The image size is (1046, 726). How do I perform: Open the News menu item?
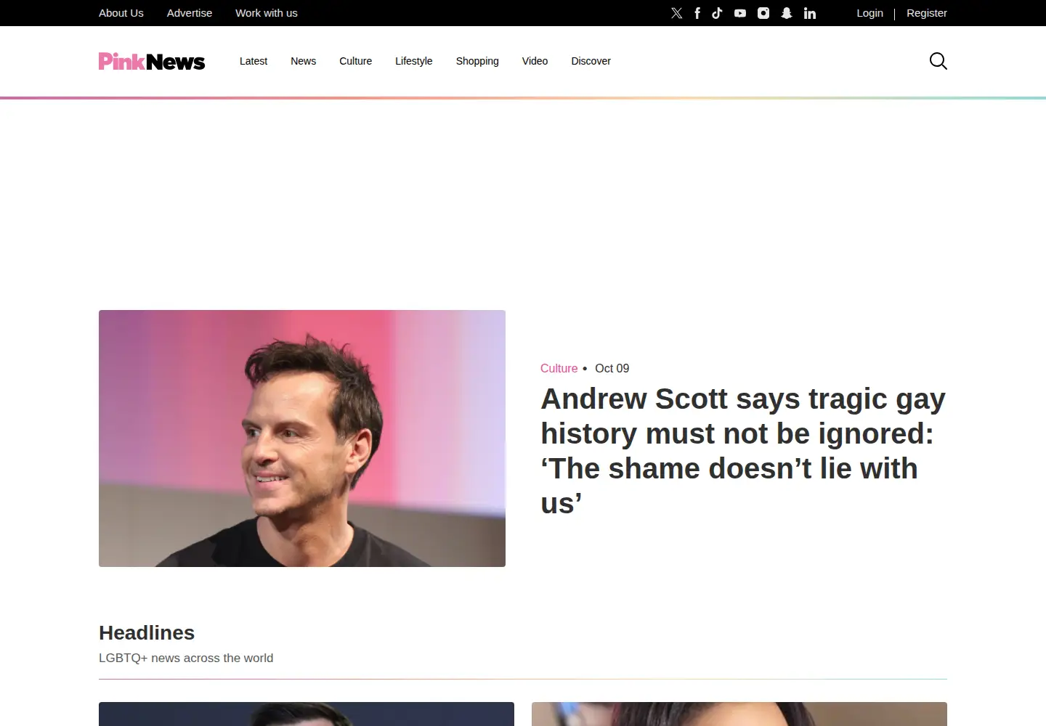(303, 61)
